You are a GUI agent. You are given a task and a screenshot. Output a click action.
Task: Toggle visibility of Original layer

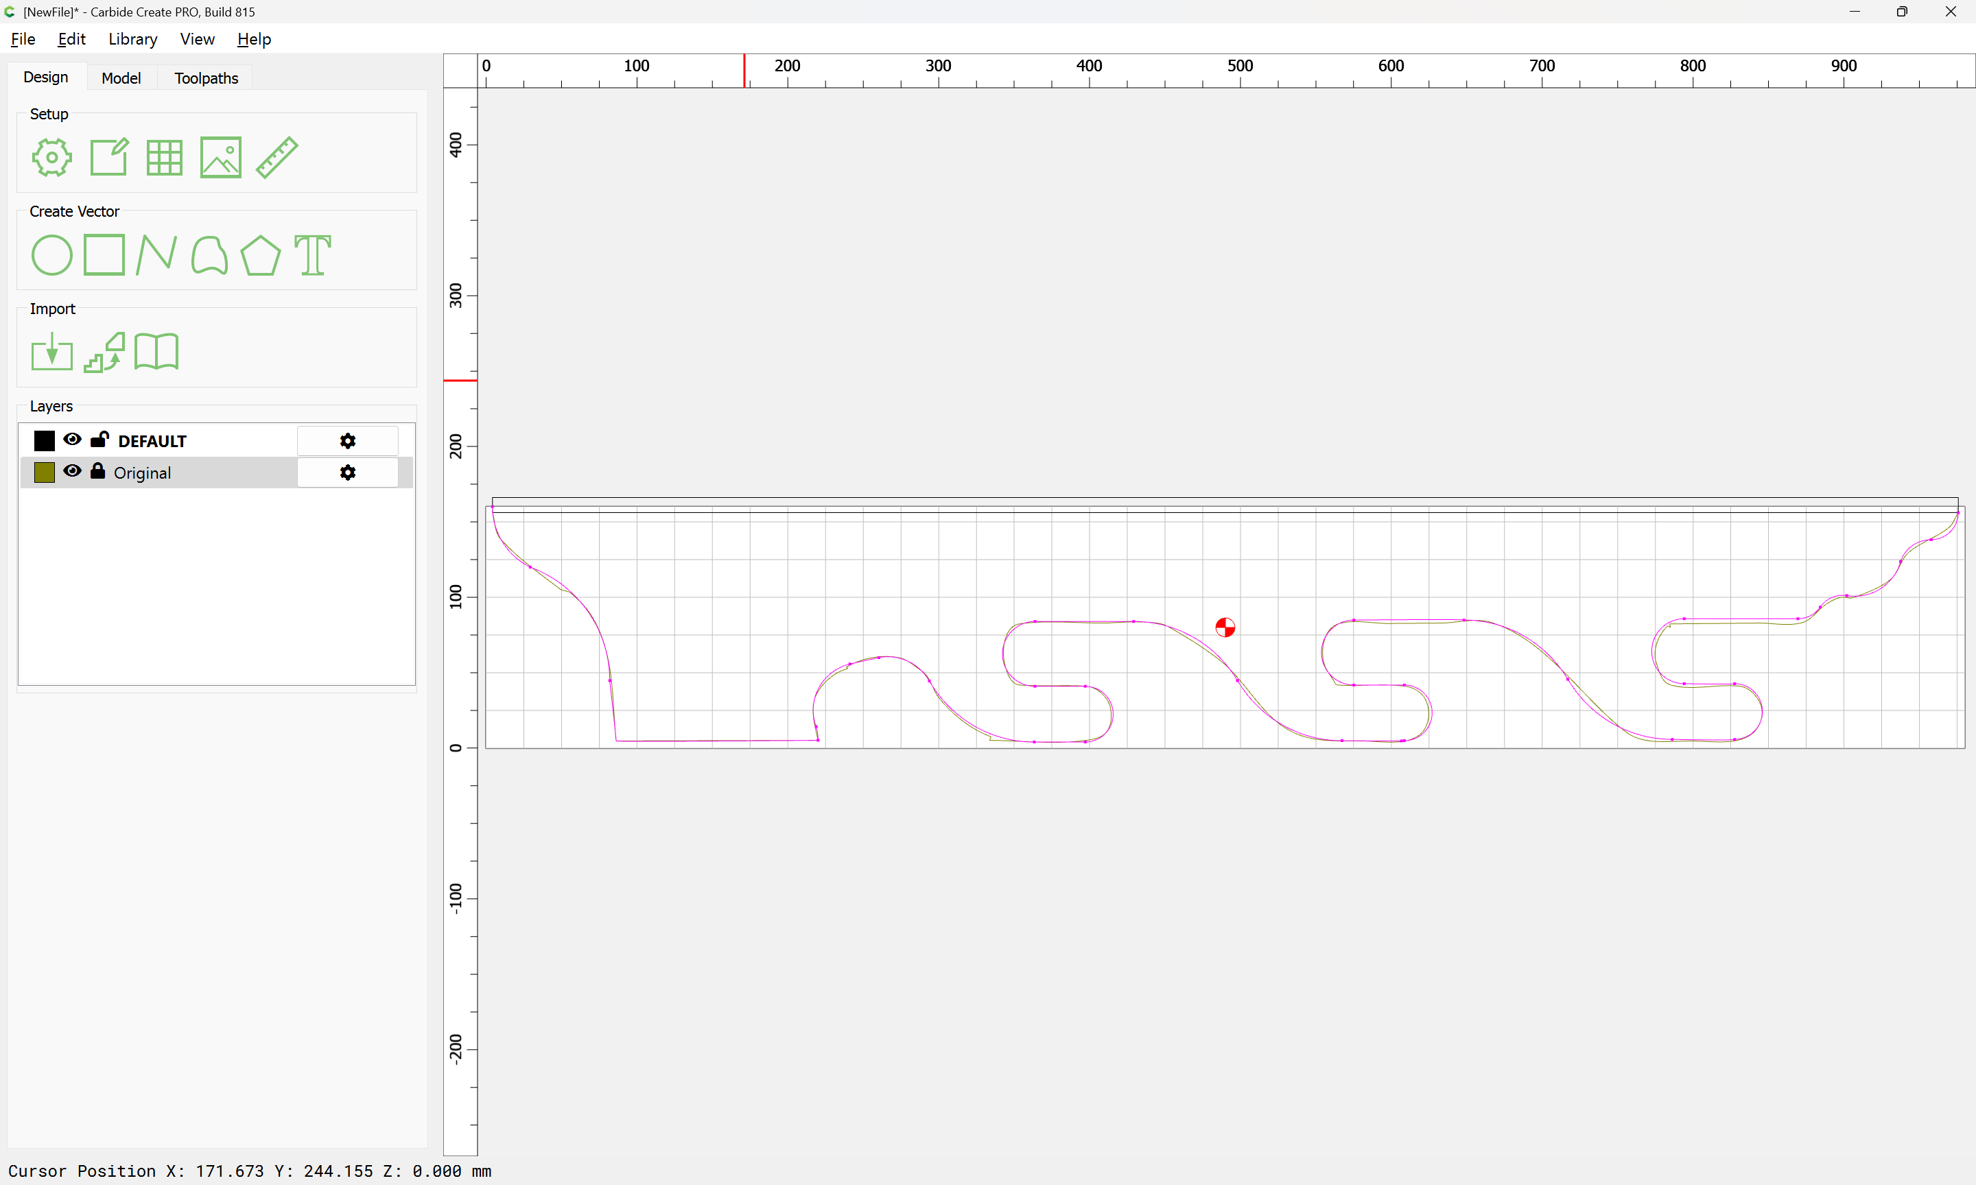pos(73,472)
